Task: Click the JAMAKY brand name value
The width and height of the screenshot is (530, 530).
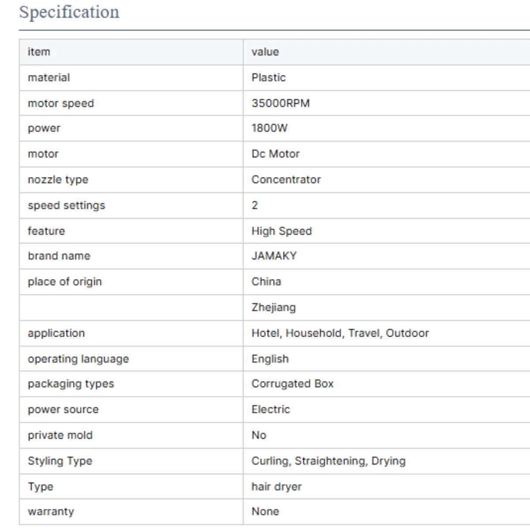Action: (x=274, y=256)
